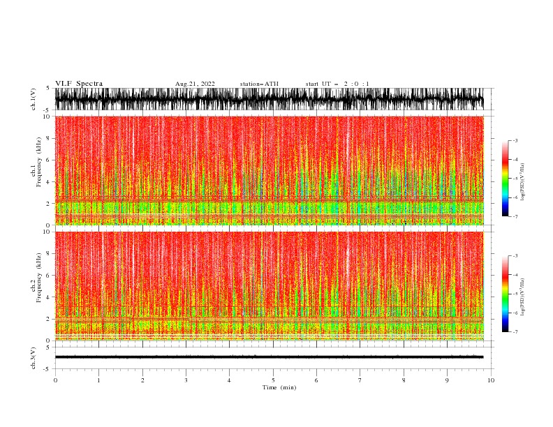Image resolution: width=553 pixels, height=427 pixels.
Task: Click the "ch.1(V)" waveform axis label
Action: pyautogui.click(x=34, y=99)
